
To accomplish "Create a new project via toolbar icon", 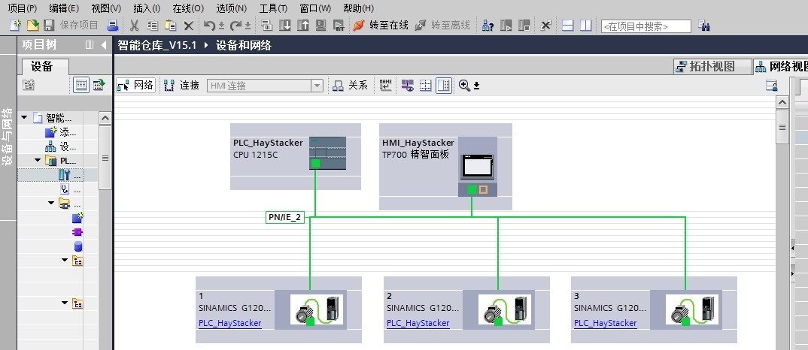I will (x=16, y=26).
